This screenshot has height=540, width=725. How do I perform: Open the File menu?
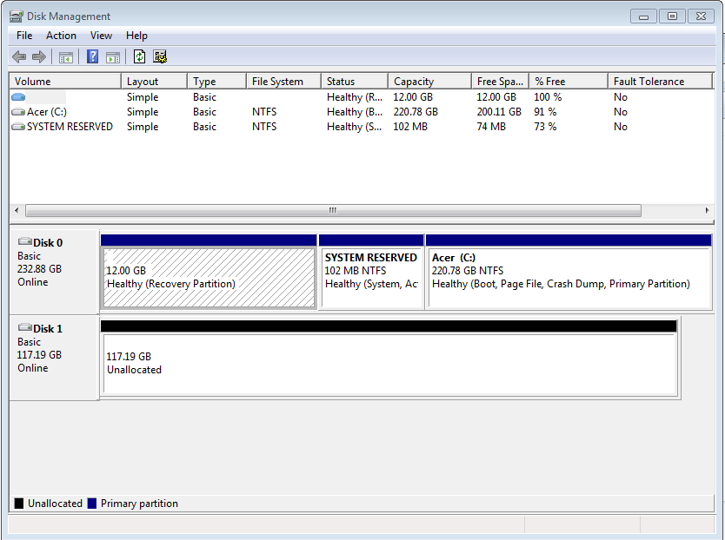[x=24, y=36]
